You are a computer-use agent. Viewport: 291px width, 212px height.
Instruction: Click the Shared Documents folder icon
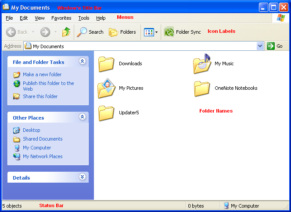(17, 139)
